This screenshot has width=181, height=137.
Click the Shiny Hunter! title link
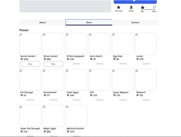coord(51,56)
